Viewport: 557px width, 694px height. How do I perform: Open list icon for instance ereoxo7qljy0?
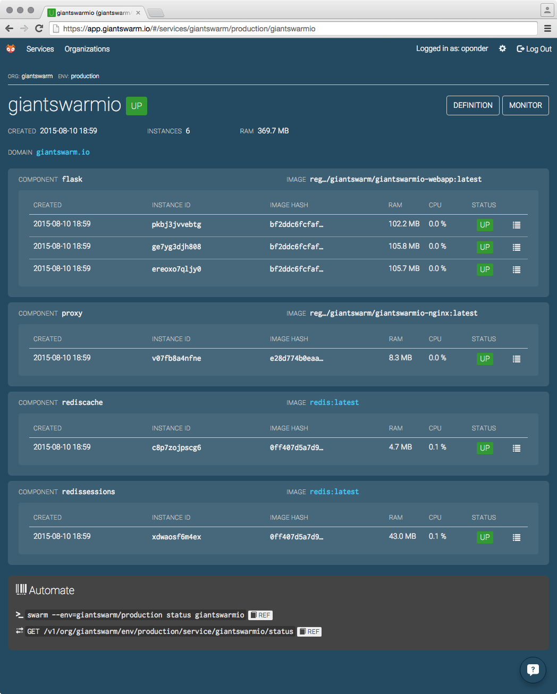point(516,269)
